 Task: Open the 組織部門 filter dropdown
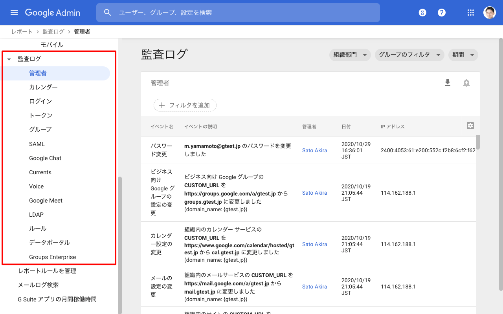(x=350, y=55)
